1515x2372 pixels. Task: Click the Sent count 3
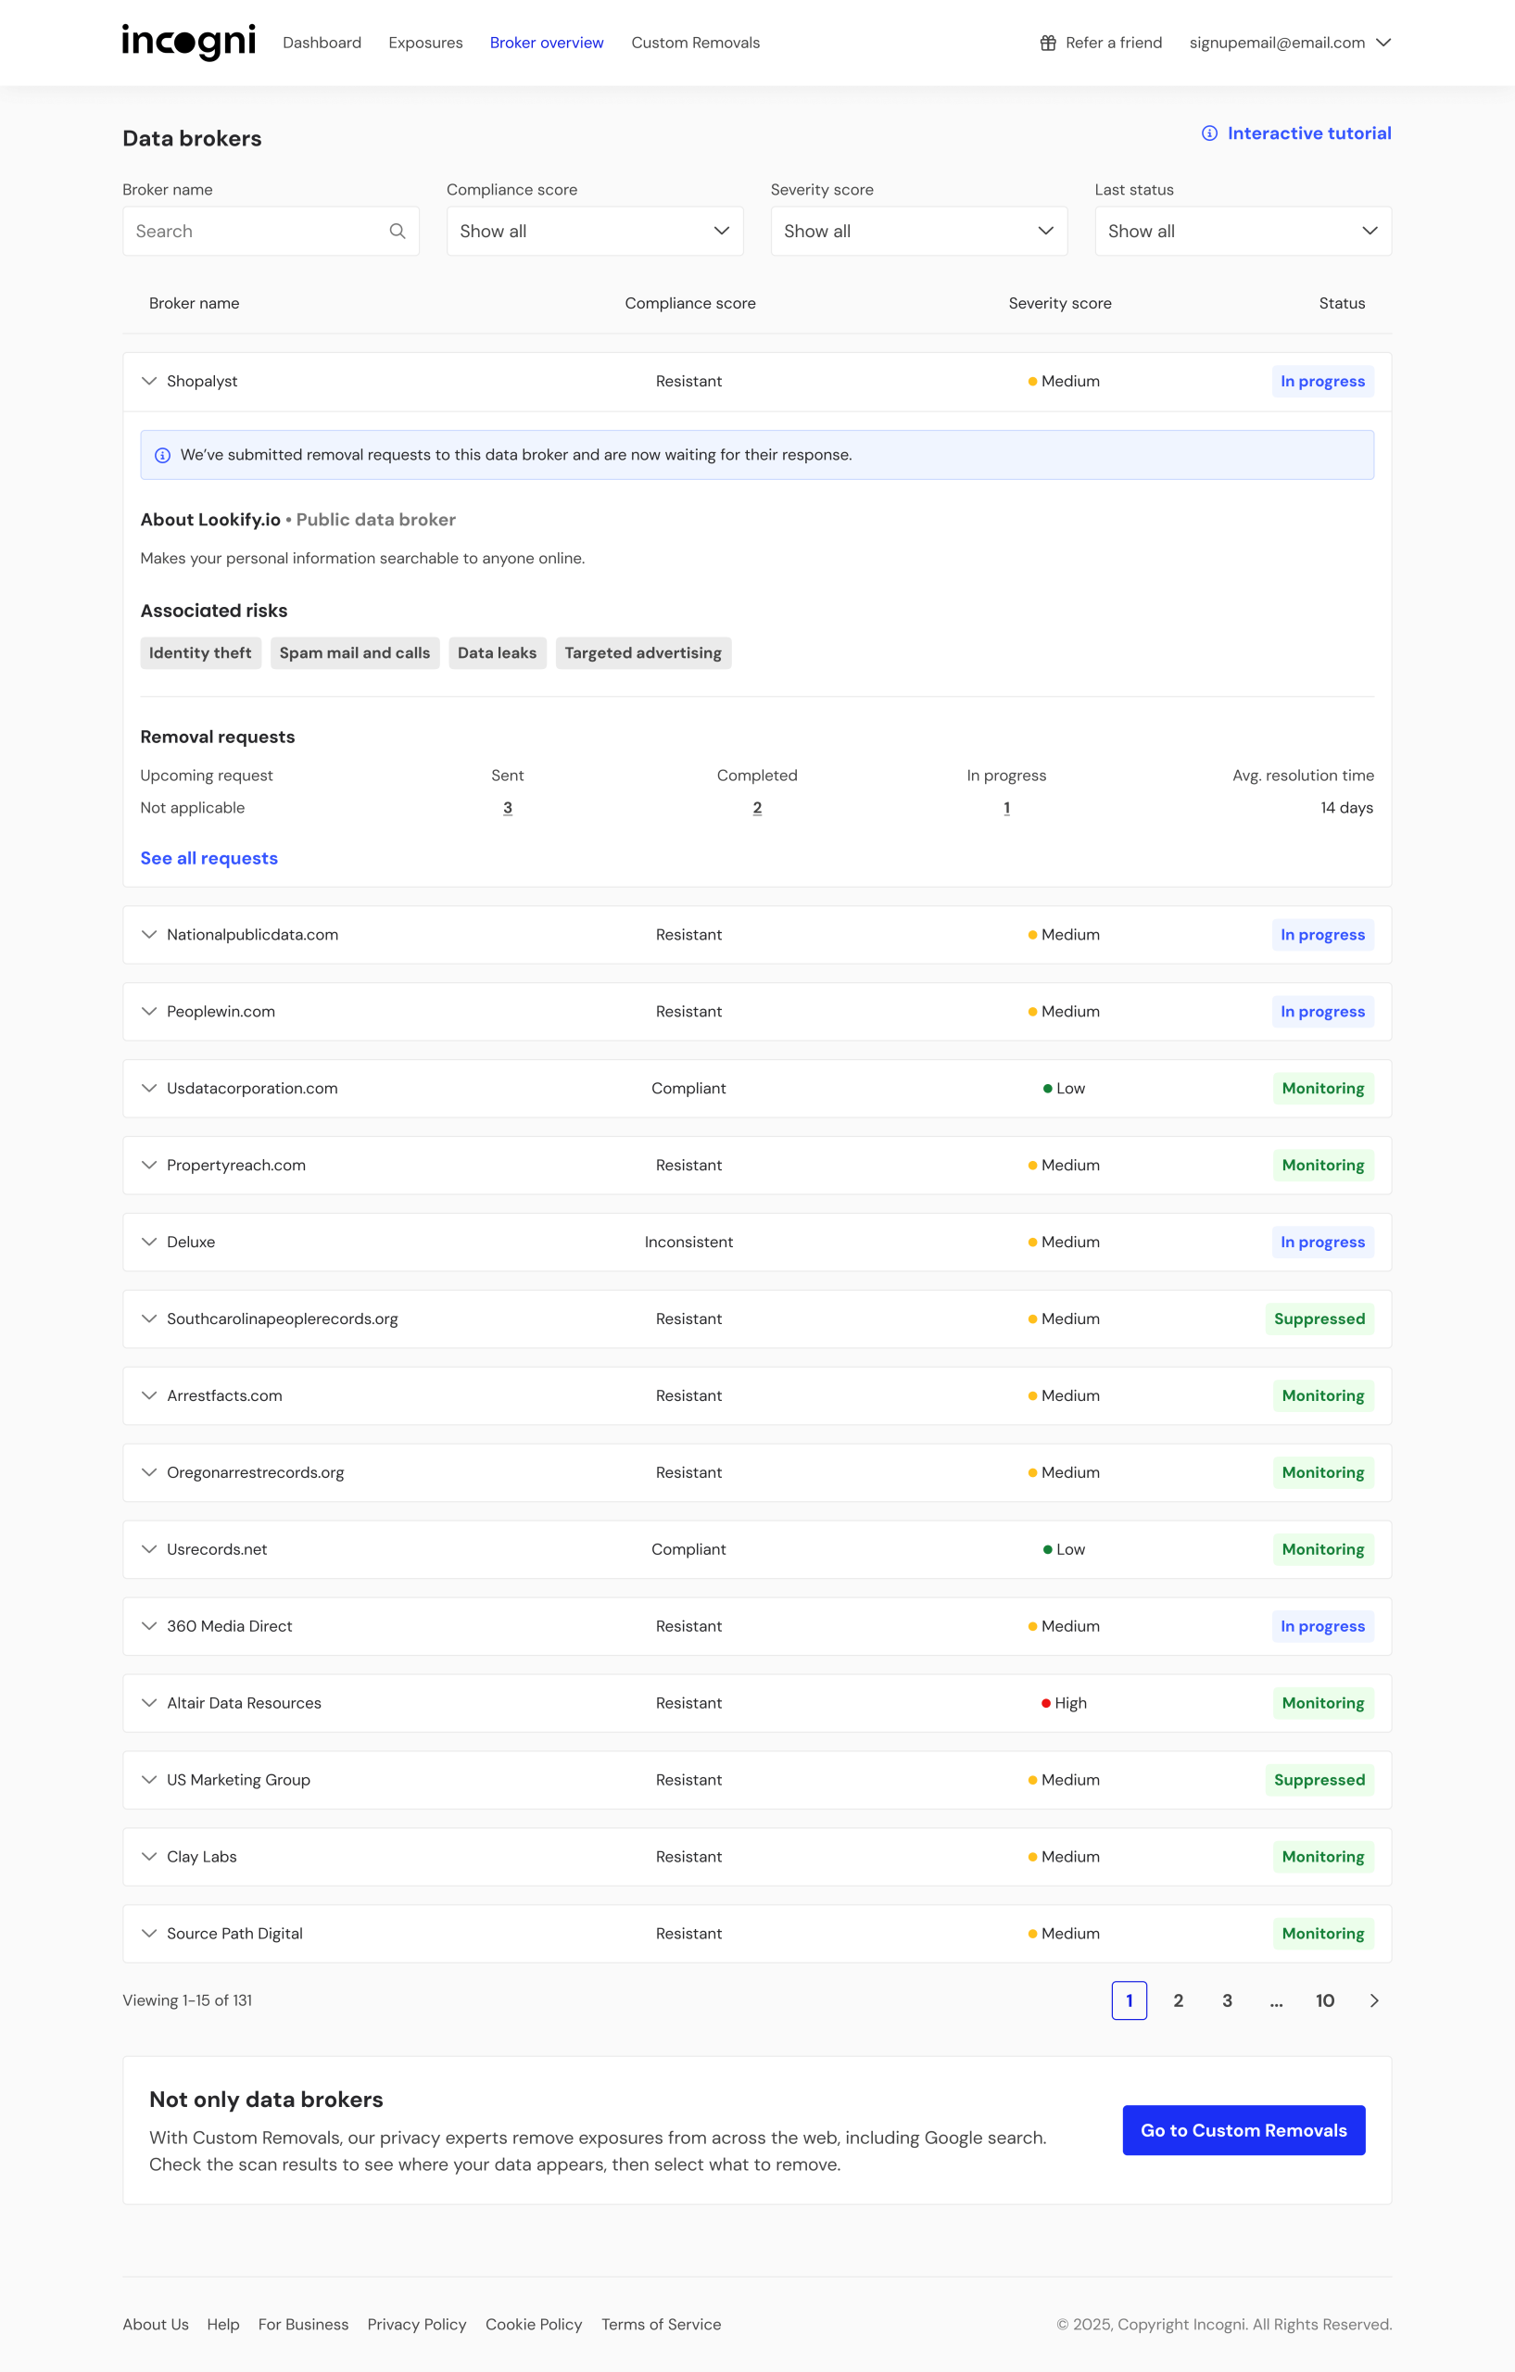pos(507,808)
